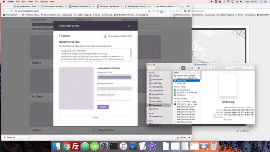Open texture.zip download options arrow
Image resolution: width=270 pixels, height=152 pixels.
pos(30,137)
